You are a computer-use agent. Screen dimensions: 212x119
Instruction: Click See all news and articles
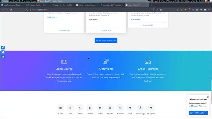(x=106, y=40)
